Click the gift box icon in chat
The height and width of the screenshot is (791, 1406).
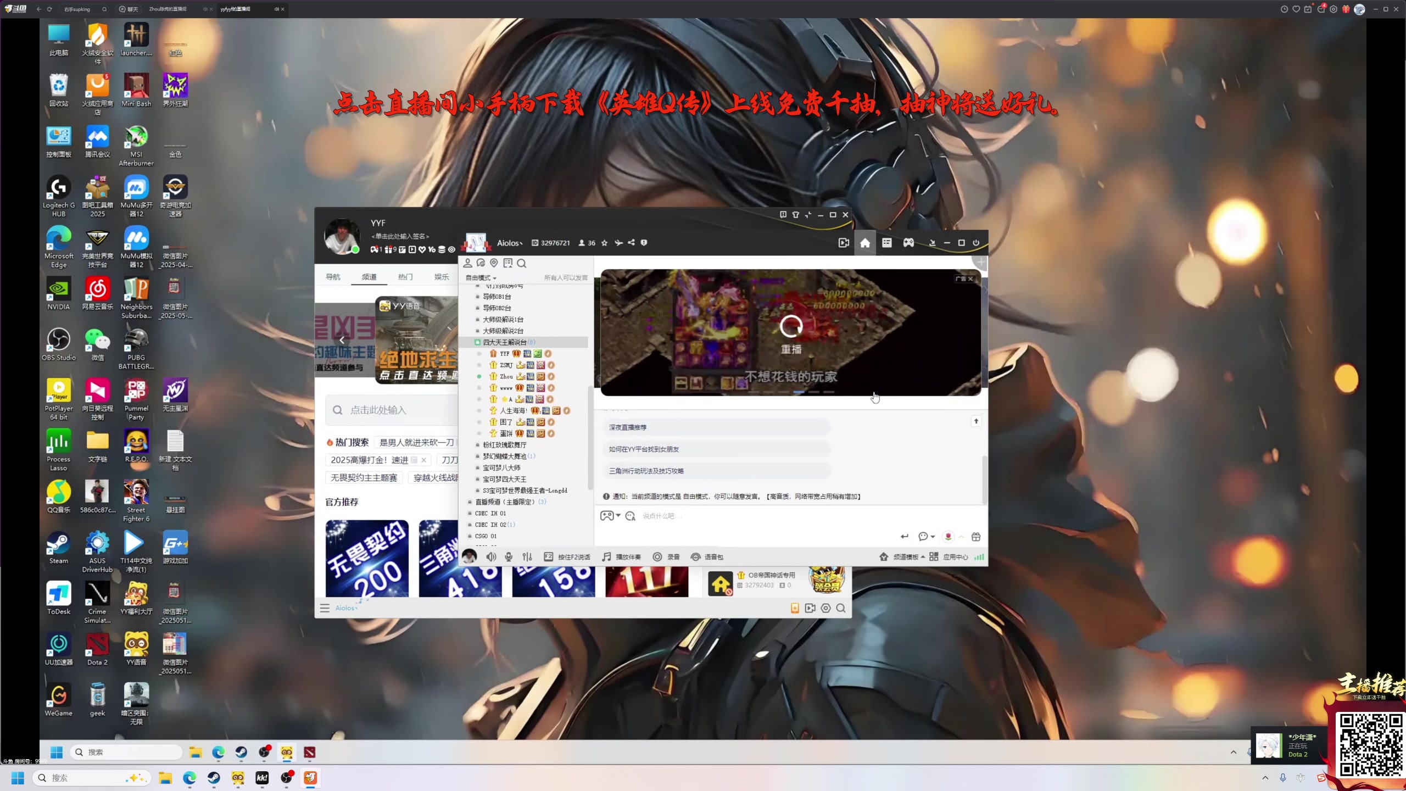click(976, 537)
